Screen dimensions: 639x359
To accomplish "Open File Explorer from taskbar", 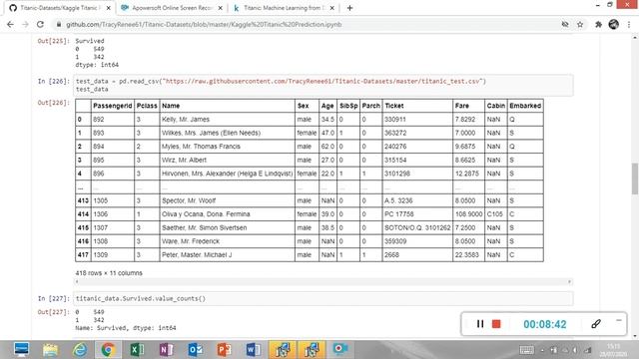I will point(51,350).
